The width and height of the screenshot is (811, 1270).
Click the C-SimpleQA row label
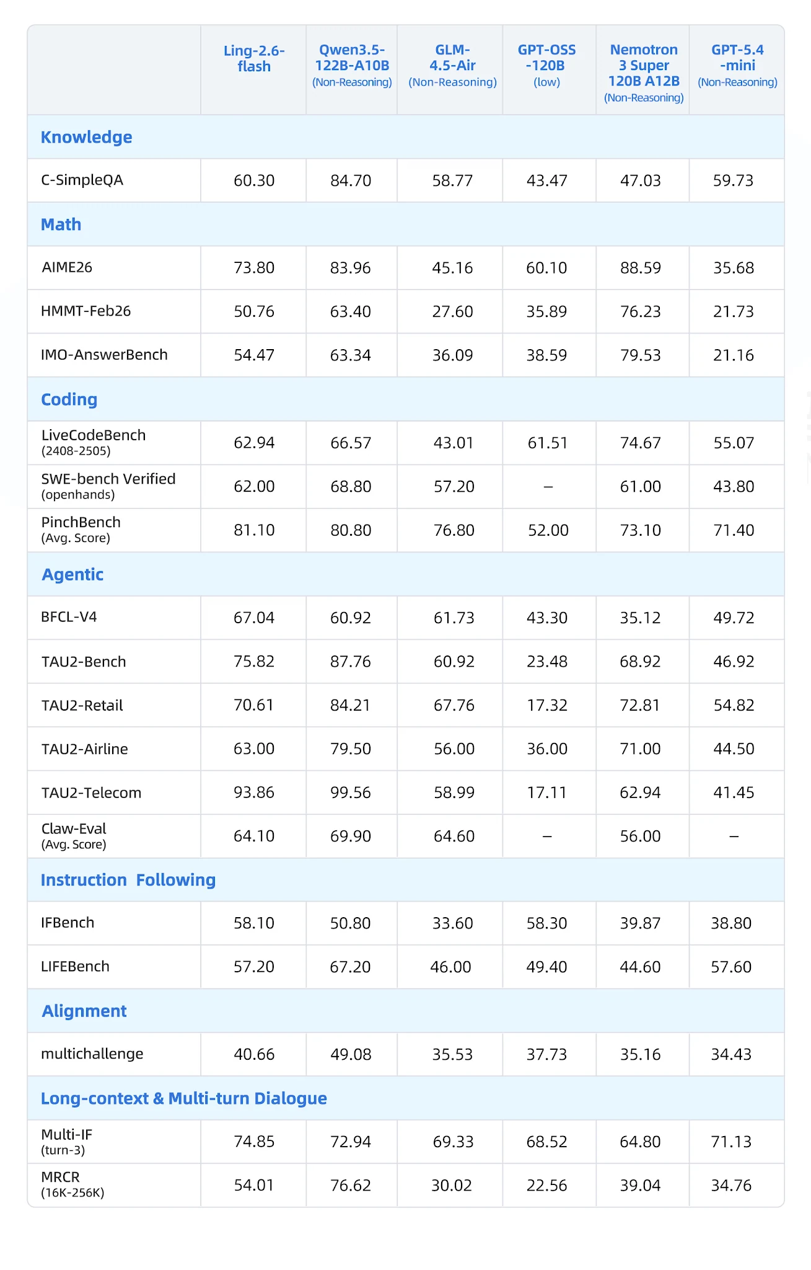click(x=82, y=180)
